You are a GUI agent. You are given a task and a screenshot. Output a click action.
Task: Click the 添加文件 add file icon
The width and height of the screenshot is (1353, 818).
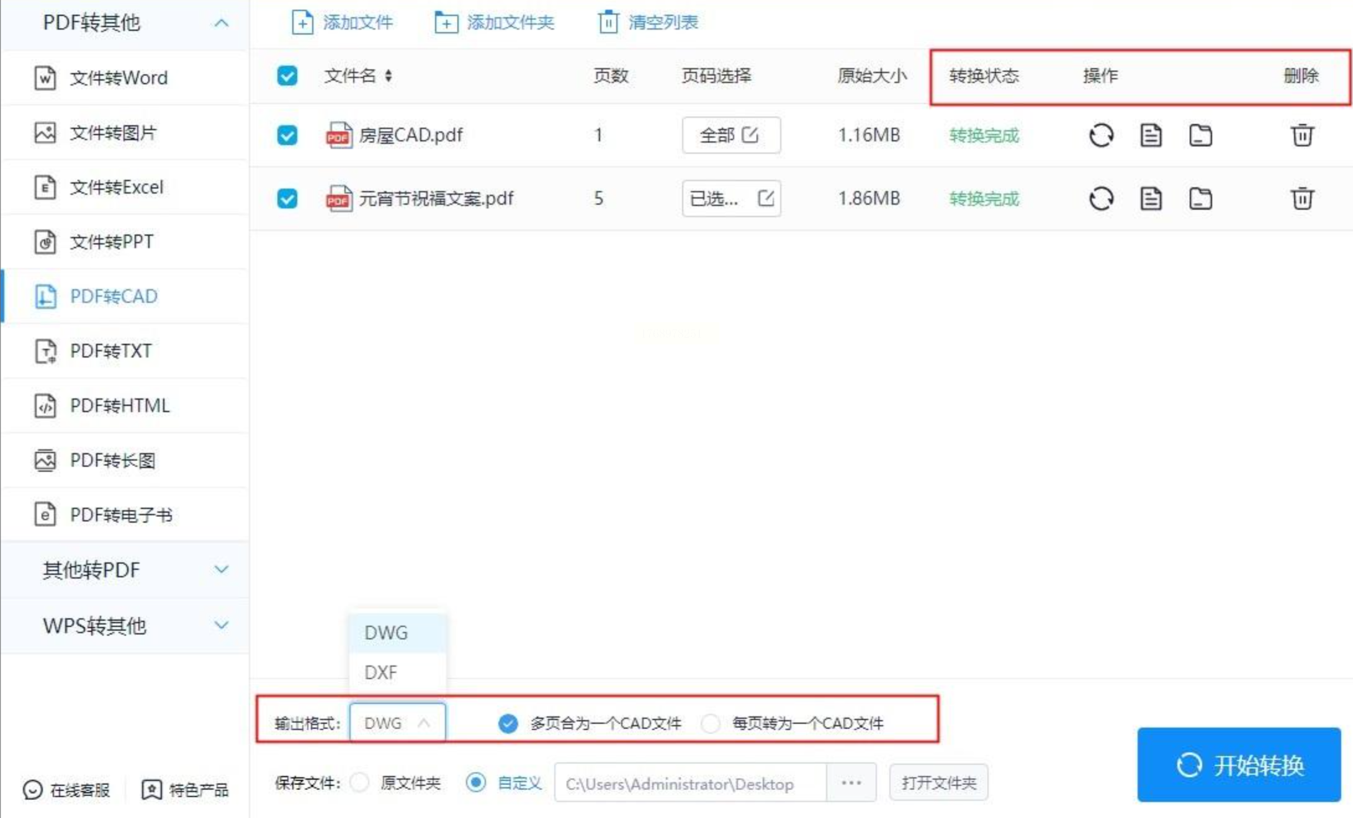point(302,22)
